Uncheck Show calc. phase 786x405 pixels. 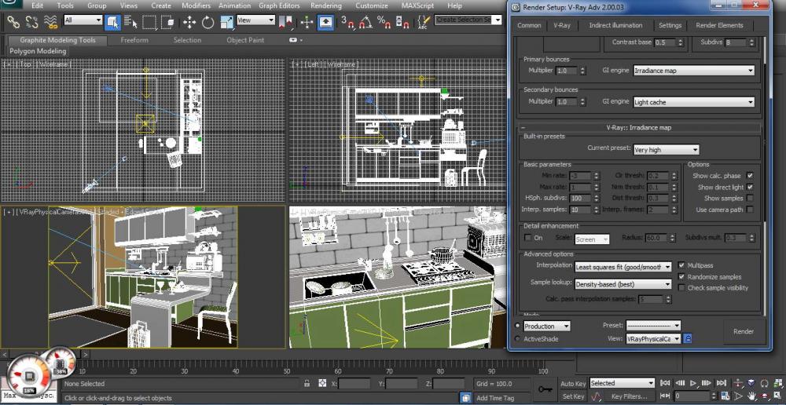click(749, 176)
